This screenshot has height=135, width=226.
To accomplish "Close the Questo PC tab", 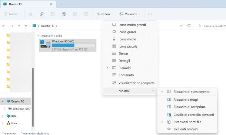I will [51, 4].
